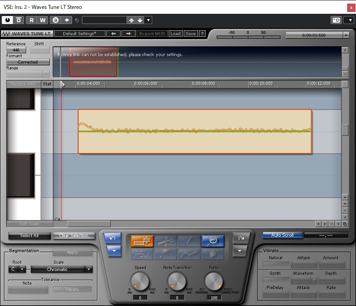Click the overview minus zoom button
The image size is (356, 306).
click(345, 74)
